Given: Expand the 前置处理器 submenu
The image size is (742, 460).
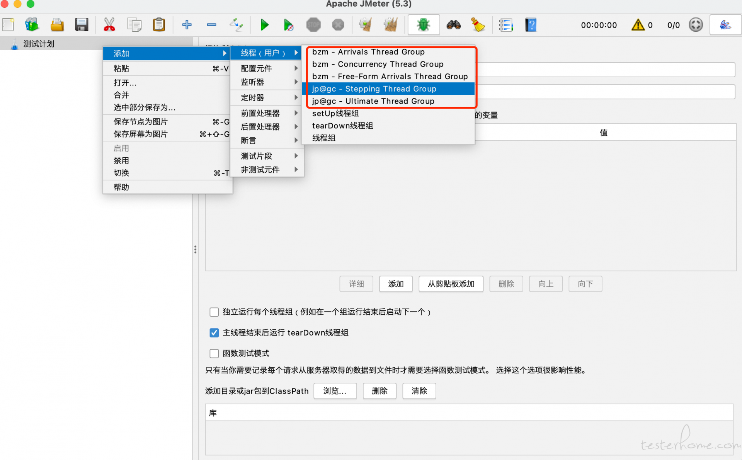Looking at the screenshot, I should click(x=267, y=113).
